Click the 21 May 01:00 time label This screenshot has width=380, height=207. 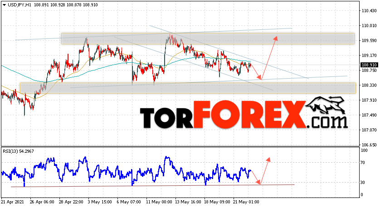point(246,202)
